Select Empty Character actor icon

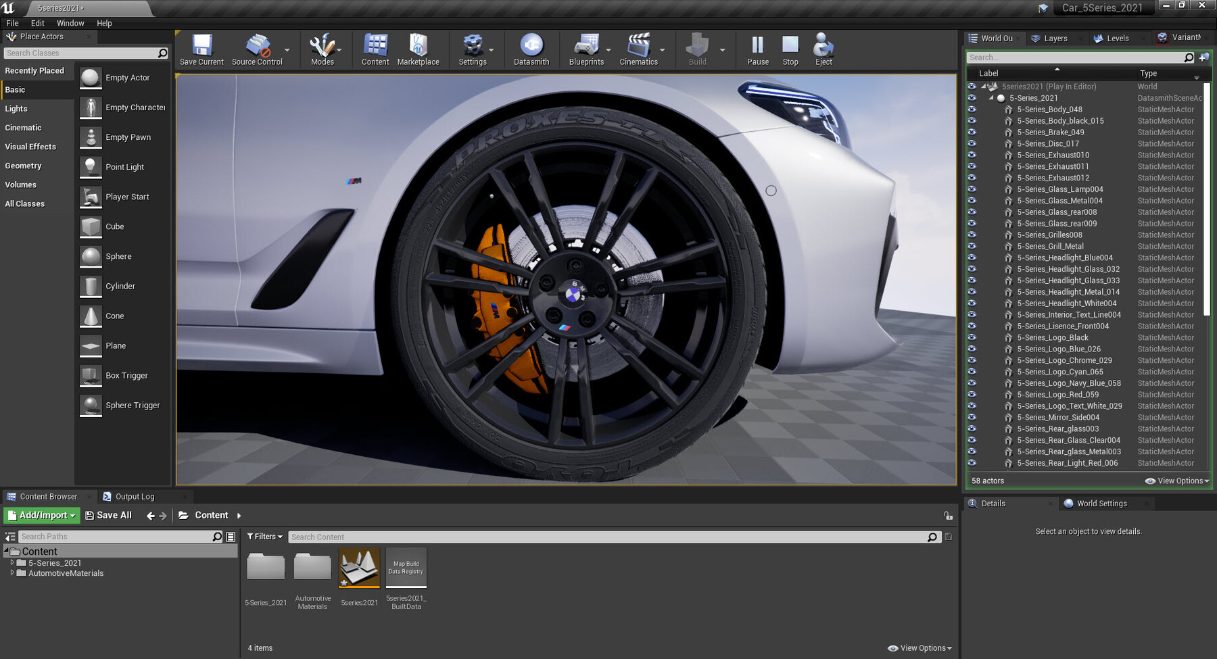91,107
